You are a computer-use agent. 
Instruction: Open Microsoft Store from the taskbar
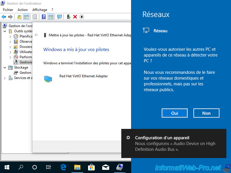click(x=91, y=167)
